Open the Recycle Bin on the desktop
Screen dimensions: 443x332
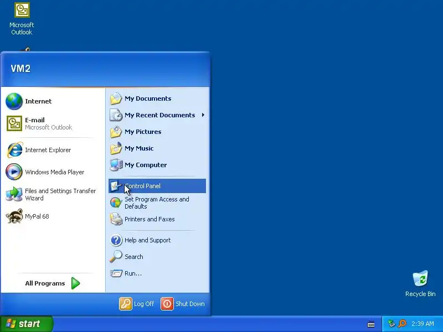click(x=420, y=278)
